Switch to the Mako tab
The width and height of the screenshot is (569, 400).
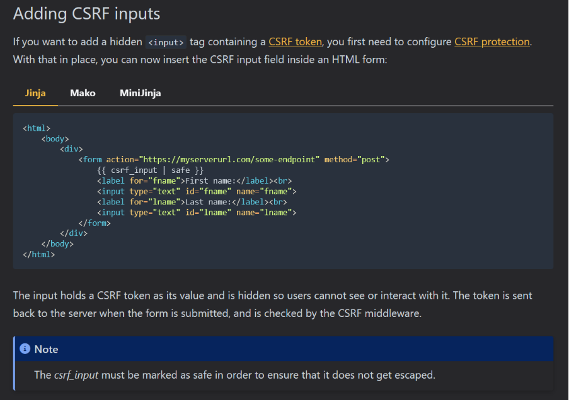[83, 93]
